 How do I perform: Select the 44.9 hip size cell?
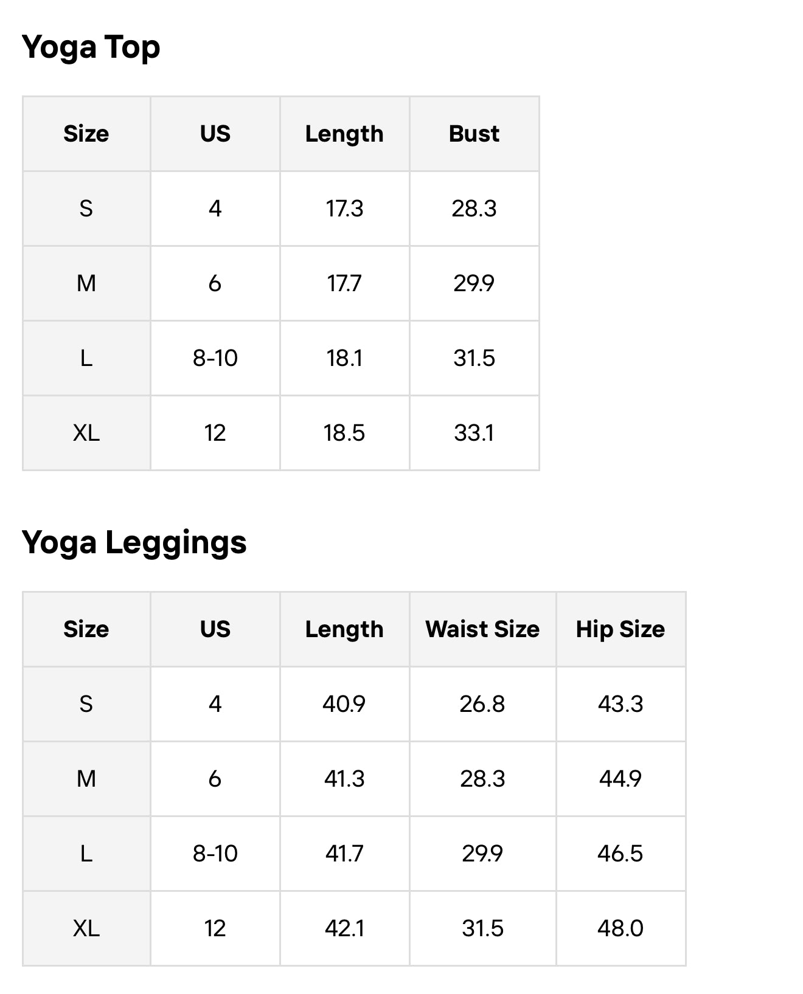pos(620,779)
